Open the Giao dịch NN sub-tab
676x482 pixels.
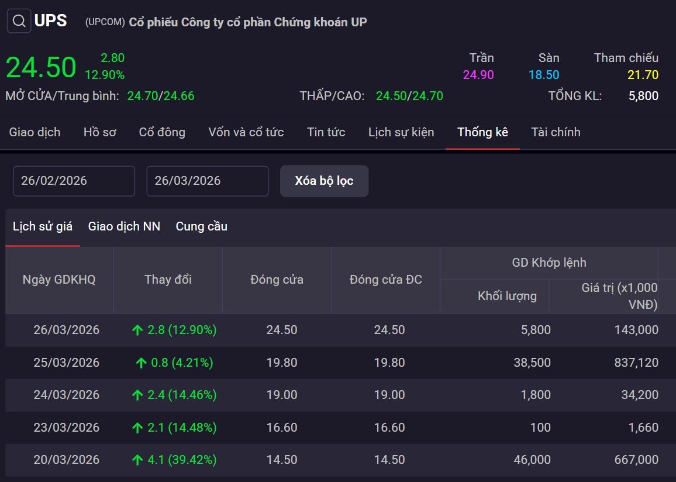coord(124,226)
